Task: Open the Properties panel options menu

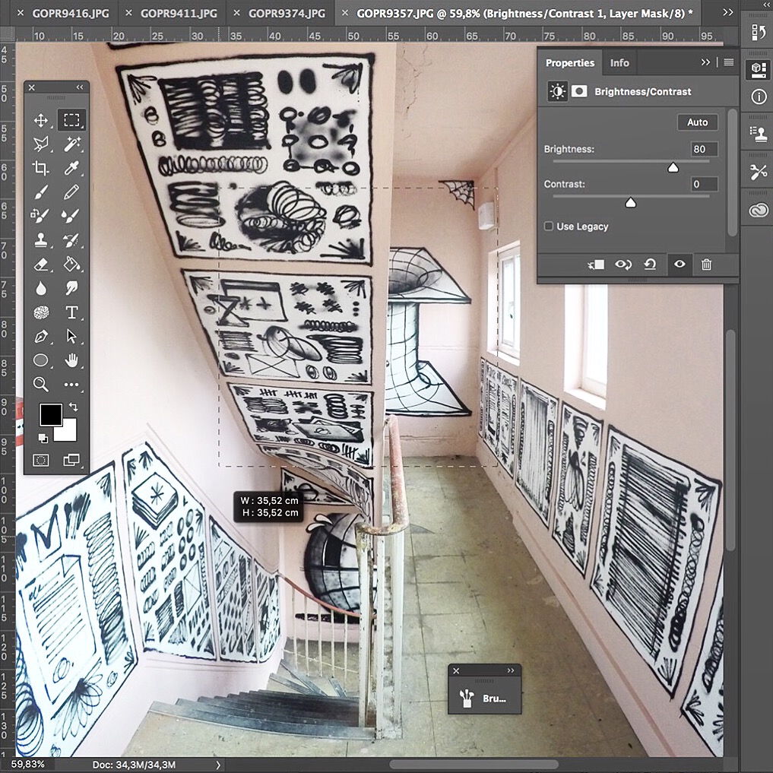Action: [x=729, y=62]
